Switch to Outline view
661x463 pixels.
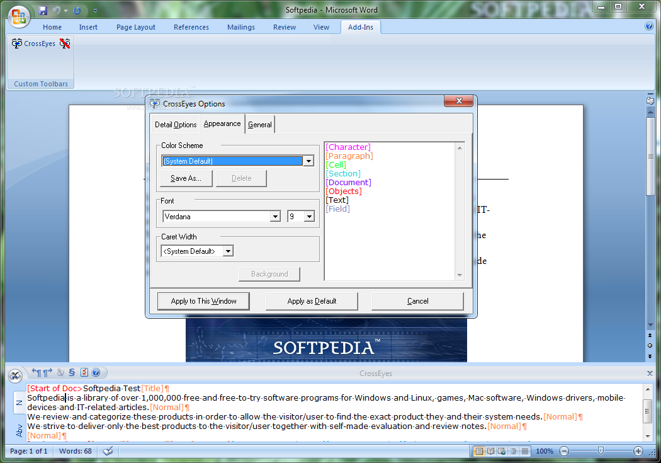point(514,451)
